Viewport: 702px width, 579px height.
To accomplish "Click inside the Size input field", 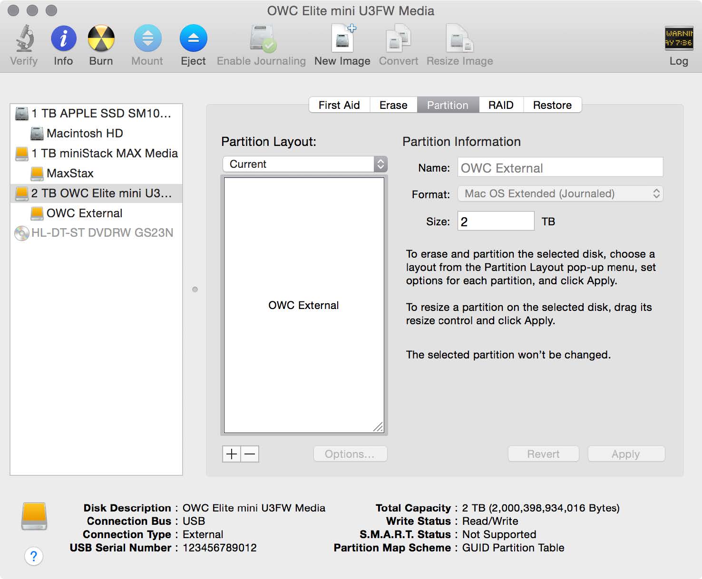I will coord(495,221).
